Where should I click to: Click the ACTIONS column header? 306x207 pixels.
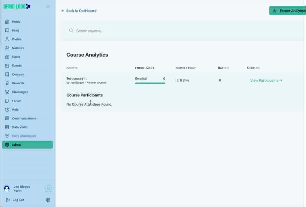253,68
